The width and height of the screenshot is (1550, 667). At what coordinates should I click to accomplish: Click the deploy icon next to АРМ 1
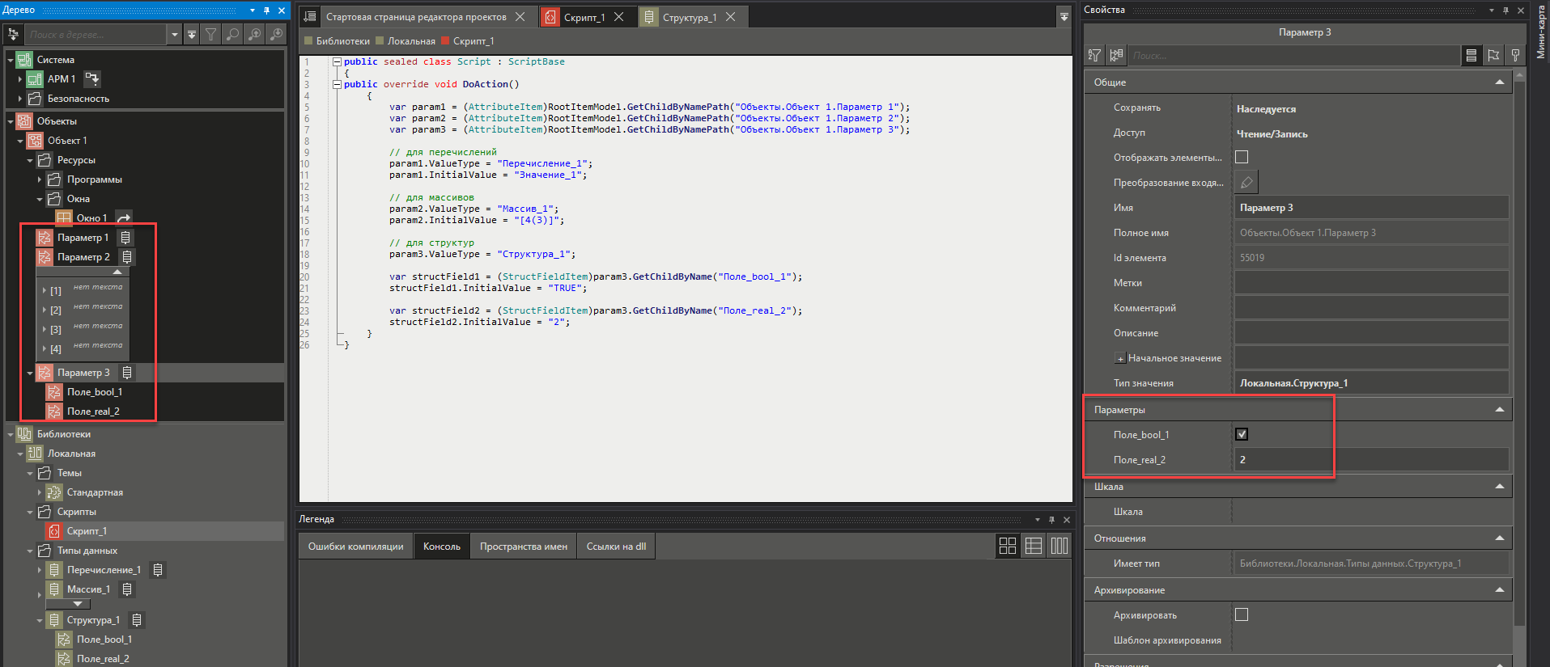(92, 78)
